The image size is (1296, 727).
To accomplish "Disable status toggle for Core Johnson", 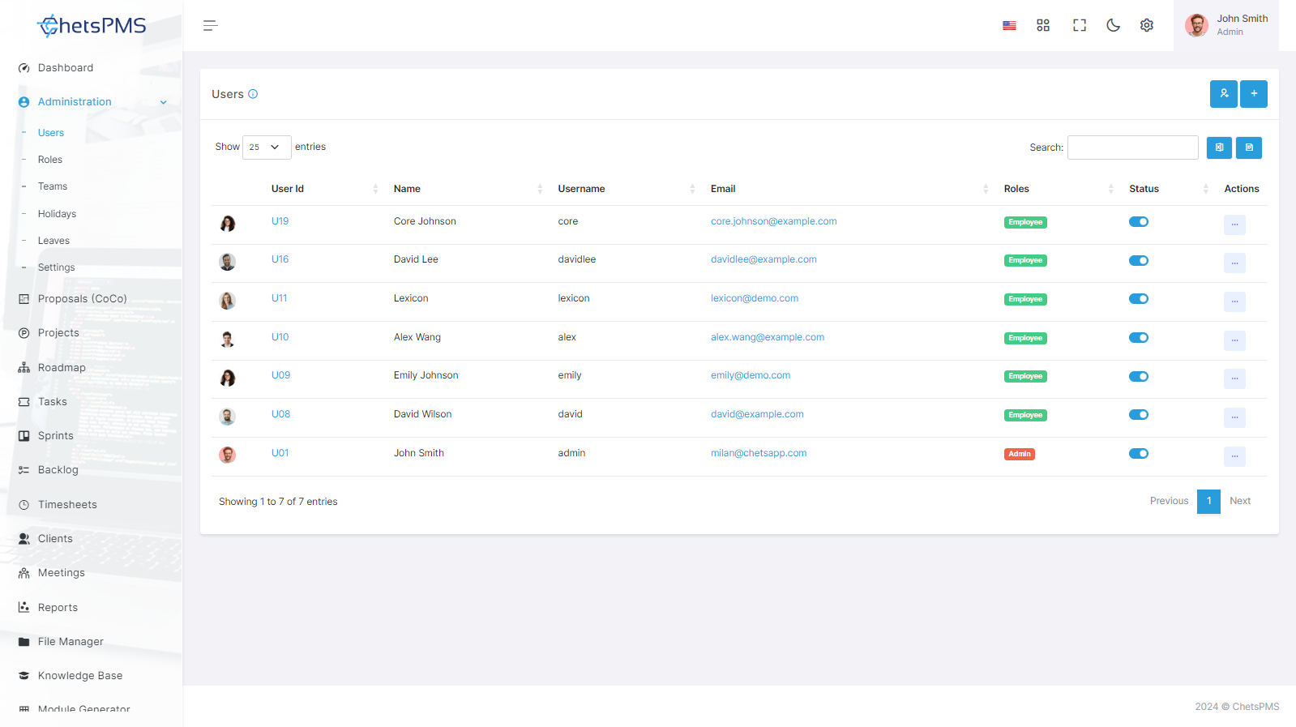I will 1139,222.
